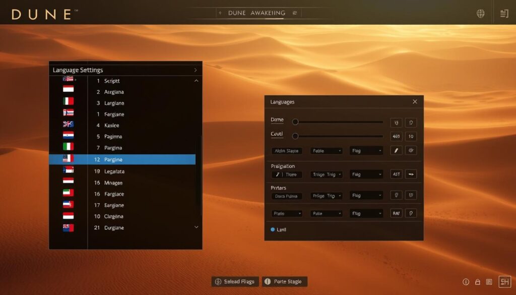Click the arrow icon button beside AIT
Viewport: 516px width, 295px height.
(x=411, y=174)
